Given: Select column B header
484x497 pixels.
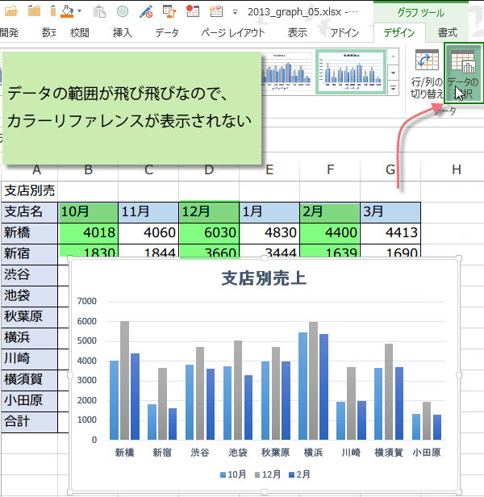Looking at the screenshot, I should pyautogui.click(x=88, y=170).
